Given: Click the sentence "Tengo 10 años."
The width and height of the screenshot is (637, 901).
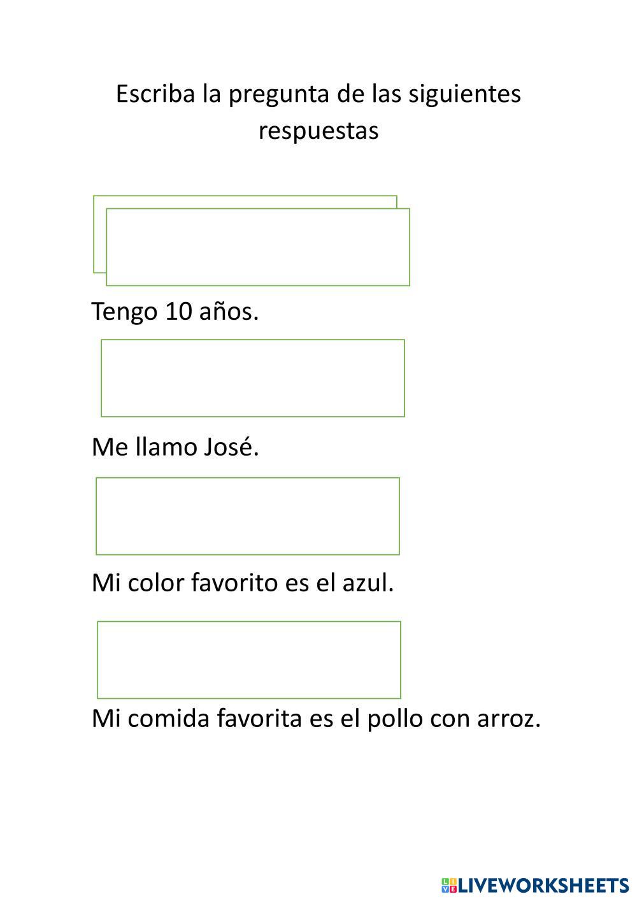Looking at the screenshot, I should (175, 312).
